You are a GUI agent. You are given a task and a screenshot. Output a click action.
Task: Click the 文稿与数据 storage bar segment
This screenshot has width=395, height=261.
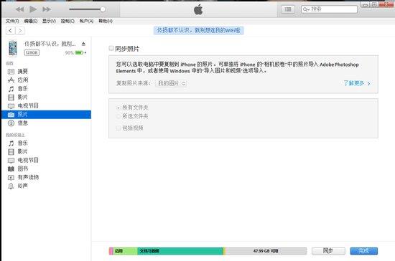click(180, 251)
